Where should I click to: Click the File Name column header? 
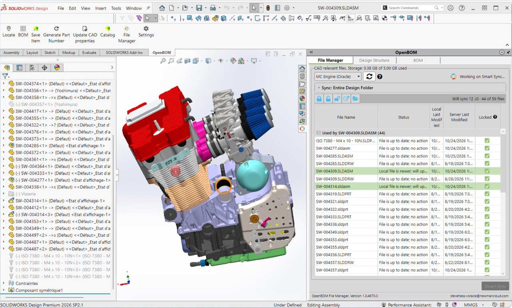coord(346,117)
